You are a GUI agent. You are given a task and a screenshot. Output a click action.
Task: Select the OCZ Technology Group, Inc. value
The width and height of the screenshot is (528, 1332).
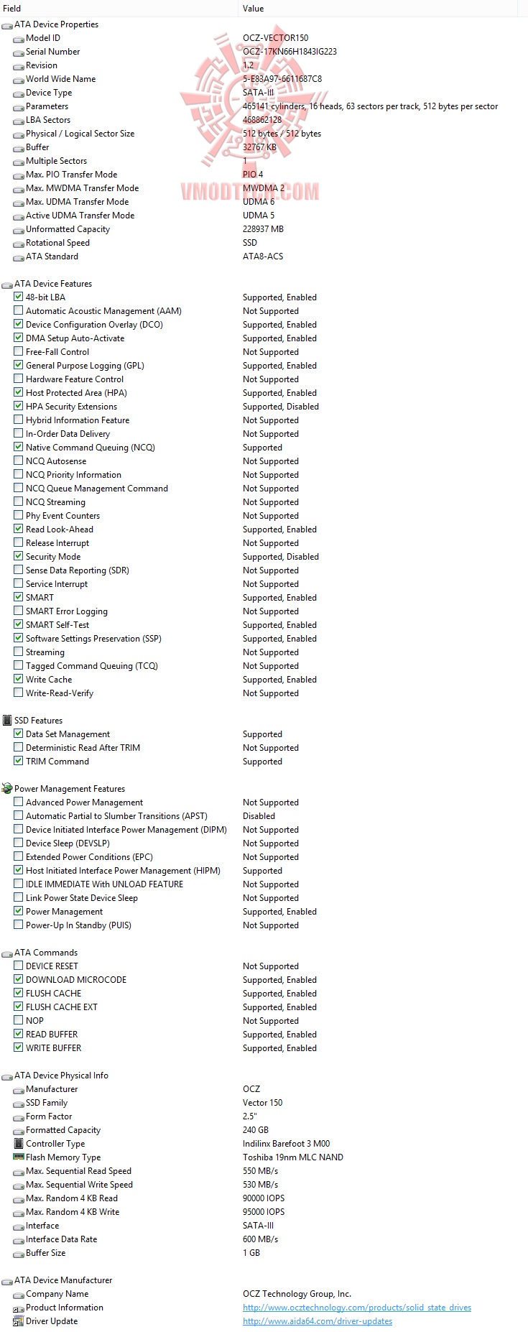click(297, 1294)
